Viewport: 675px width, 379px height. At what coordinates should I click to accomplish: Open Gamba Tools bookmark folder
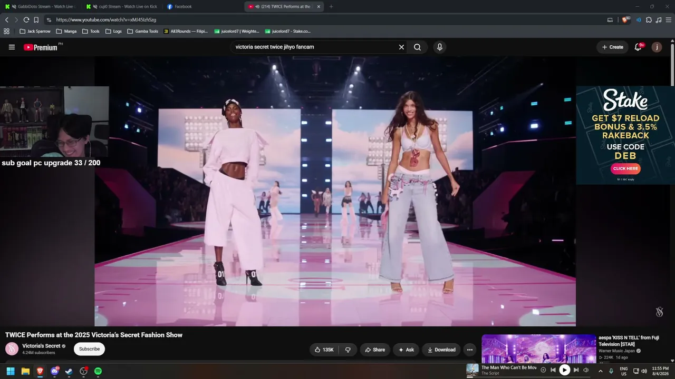tap(143, 32)
